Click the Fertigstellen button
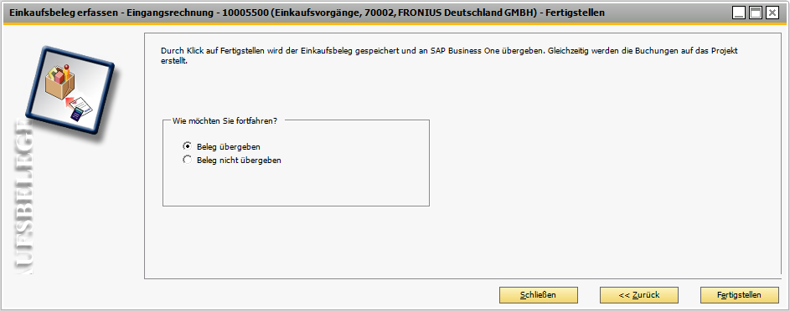 point(739,295)
